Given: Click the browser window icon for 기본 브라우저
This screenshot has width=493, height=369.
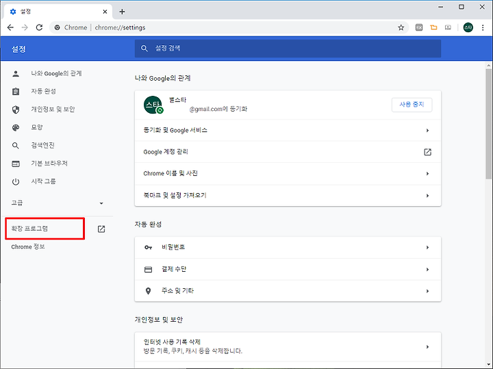Looking at the screenshot, I should [16, 164].
